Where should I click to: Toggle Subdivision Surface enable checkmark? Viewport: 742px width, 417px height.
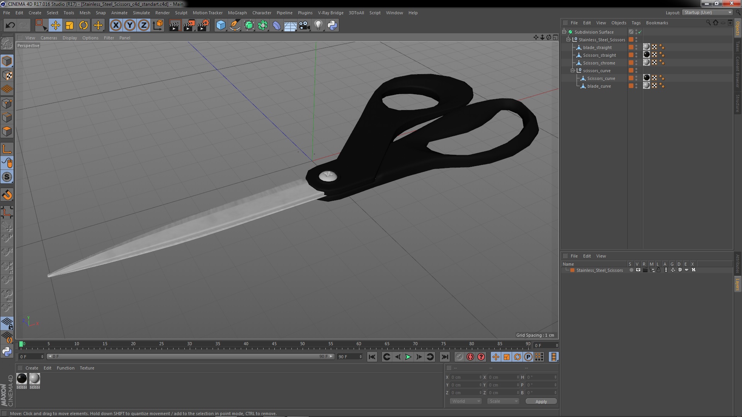pos(640,32)
